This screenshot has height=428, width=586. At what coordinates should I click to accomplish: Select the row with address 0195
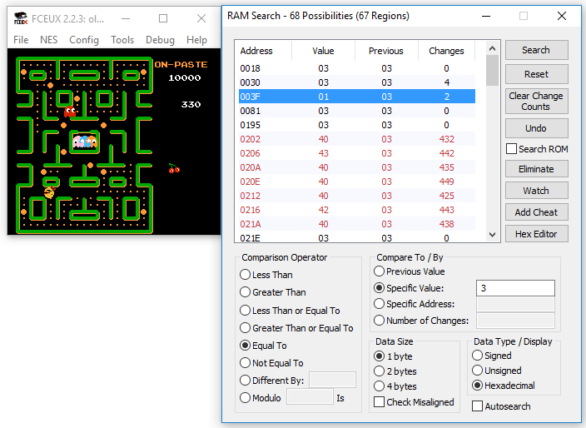coord(357,125)
